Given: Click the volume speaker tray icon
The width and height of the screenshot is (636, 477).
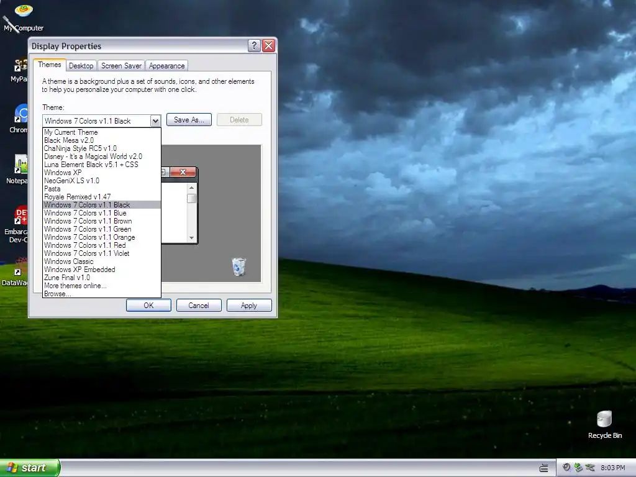Looking at the screenshot, I should pos(566,468).
